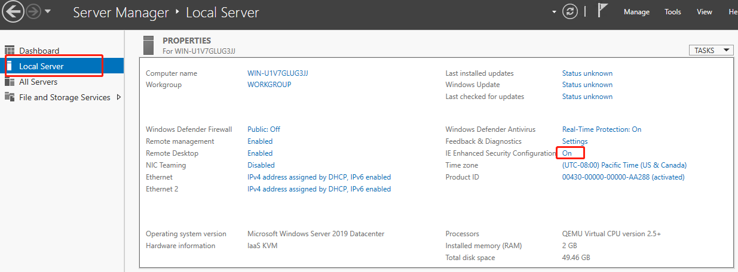Click NIC Teaming Disabled link
The height and width of the screenshot is (272, 738).
(261, 165)
